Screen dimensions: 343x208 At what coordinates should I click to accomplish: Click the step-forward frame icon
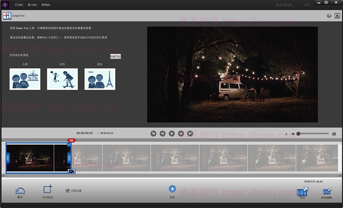(x=181, y=133)
